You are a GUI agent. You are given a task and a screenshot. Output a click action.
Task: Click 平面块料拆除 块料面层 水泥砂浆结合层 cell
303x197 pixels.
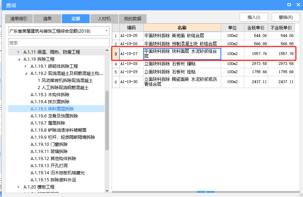click(x=182, y=54)
